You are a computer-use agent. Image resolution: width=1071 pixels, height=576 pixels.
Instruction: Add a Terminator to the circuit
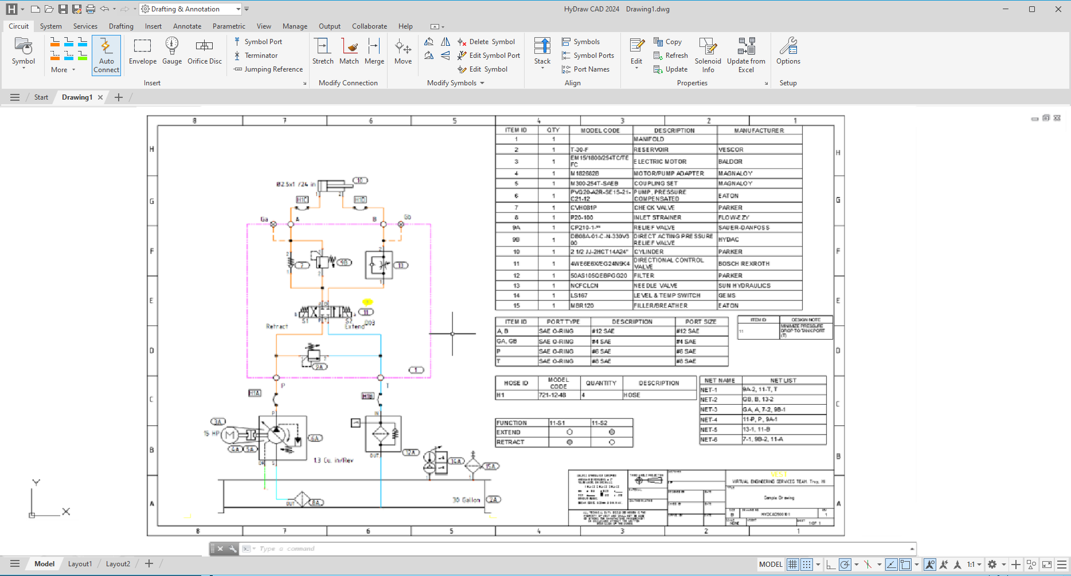[256, 56]
